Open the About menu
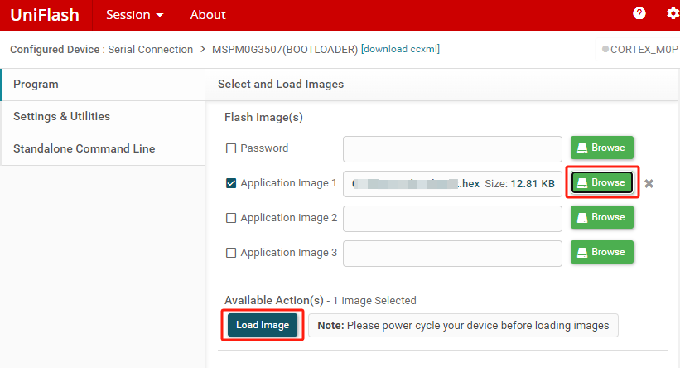 pyautogui.click(x=208, y=15)
